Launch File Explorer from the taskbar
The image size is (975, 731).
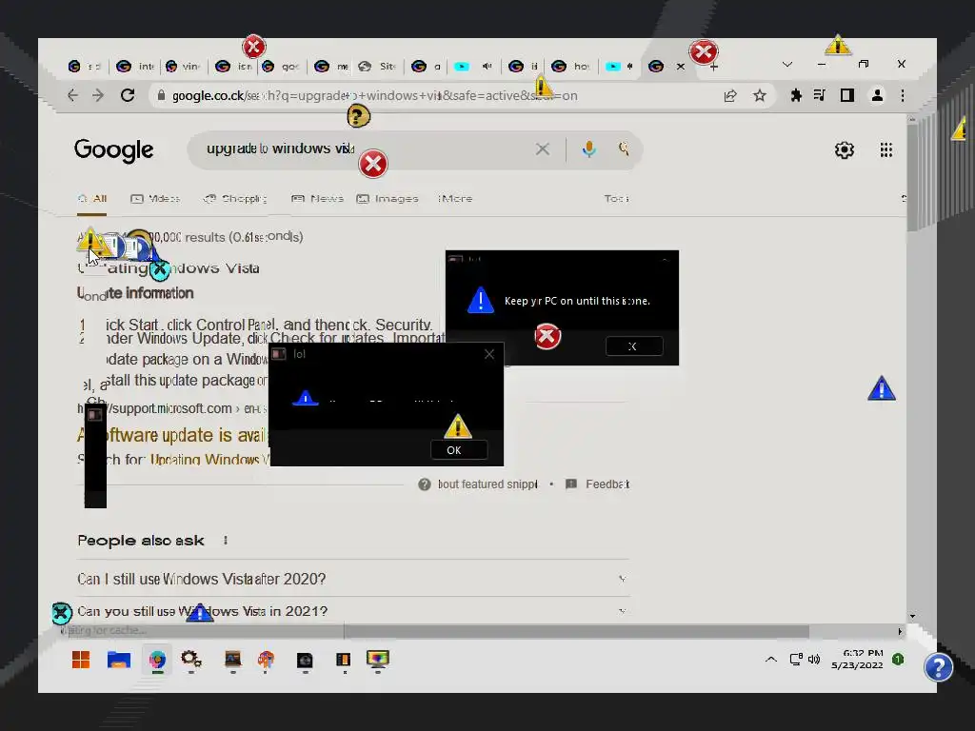[119, 660]
